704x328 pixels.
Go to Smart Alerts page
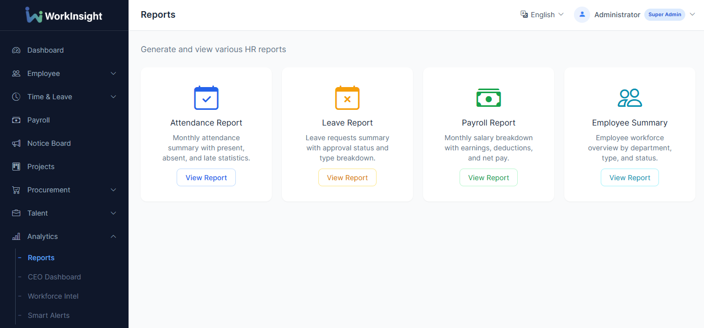49,315
